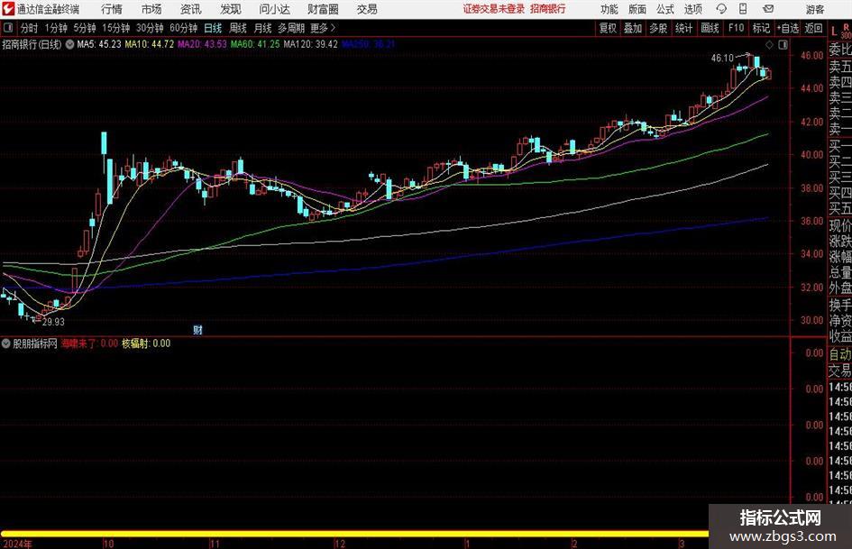Open the mobile phone icon
The height and width of the screenshot is (549, 852).
(743, 9)
